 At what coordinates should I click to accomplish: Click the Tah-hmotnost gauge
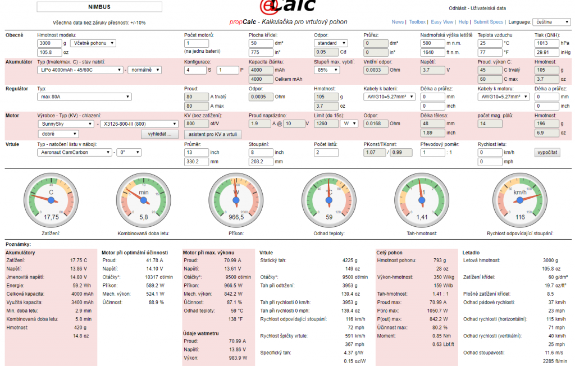click(421, 199)
